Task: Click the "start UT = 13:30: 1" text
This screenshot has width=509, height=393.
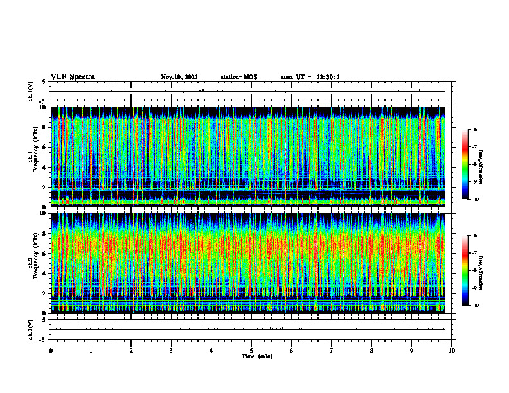Action: pyautogui.click(x=310, y=77)
